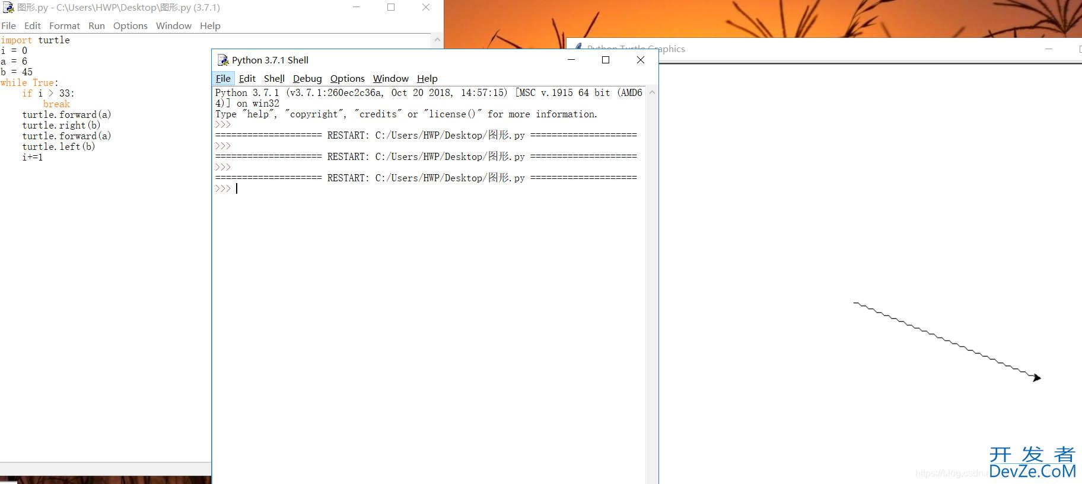Click the turtle arrow cursor in canvas
Image resolution: width=1082 pixels, height=484 pixels.
1036,377
